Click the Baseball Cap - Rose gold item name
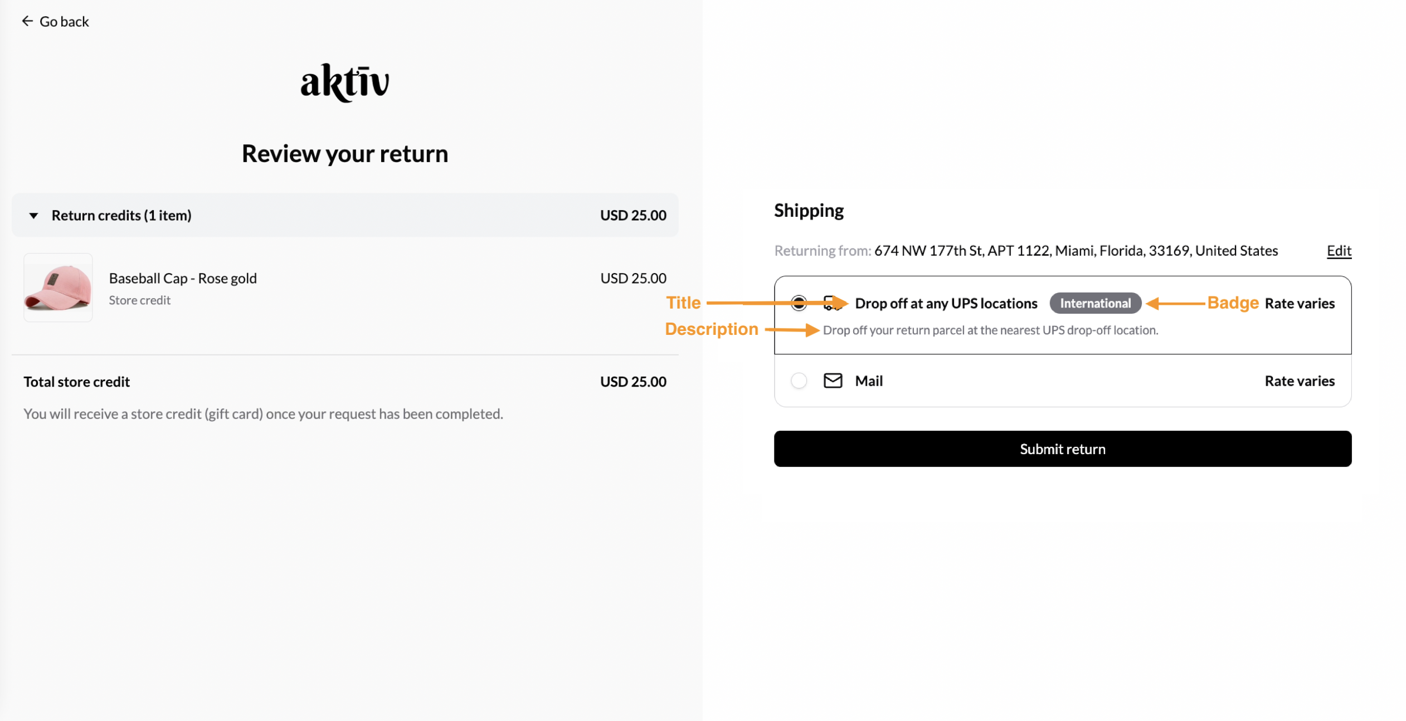Image resolution: width=1406 pixels, height=721 pixels. point(183,278)
